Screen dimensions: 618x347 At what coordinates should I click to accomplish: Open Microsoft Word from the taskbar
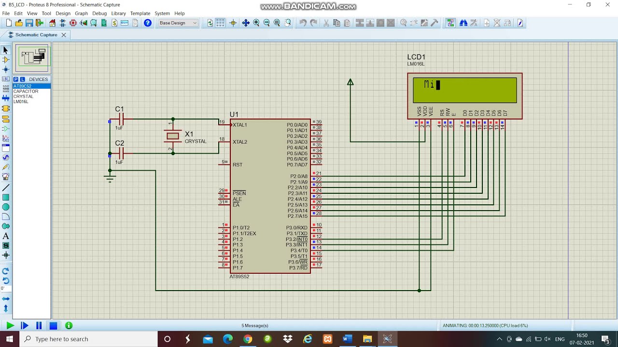(x=347, y=339)
